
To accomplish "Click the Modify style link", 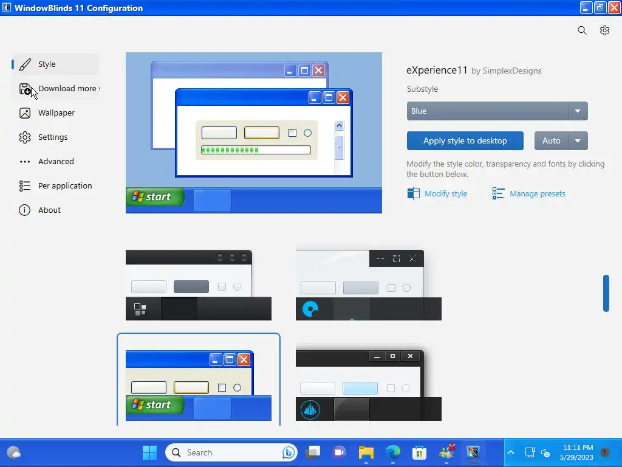I will pyautogui.click(x=446, y=194).
